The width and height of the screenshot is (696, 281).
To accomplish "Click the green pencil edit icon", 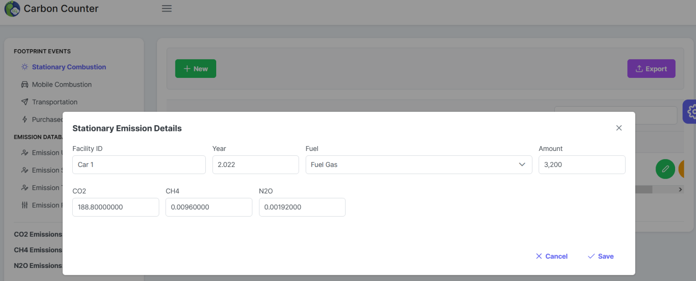I will [x=665, y=169].
